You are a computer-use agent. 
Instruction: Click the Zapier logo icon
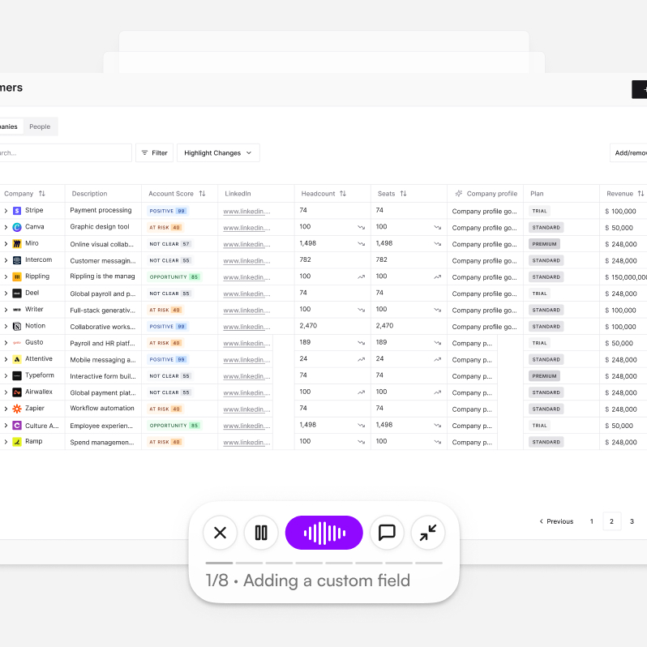(17, 409)
